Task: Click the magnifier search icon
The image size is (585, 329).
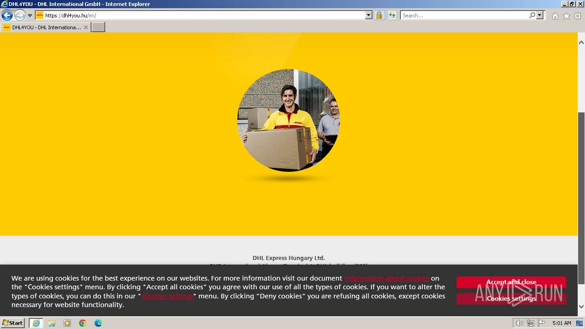Action: (532, 16)
